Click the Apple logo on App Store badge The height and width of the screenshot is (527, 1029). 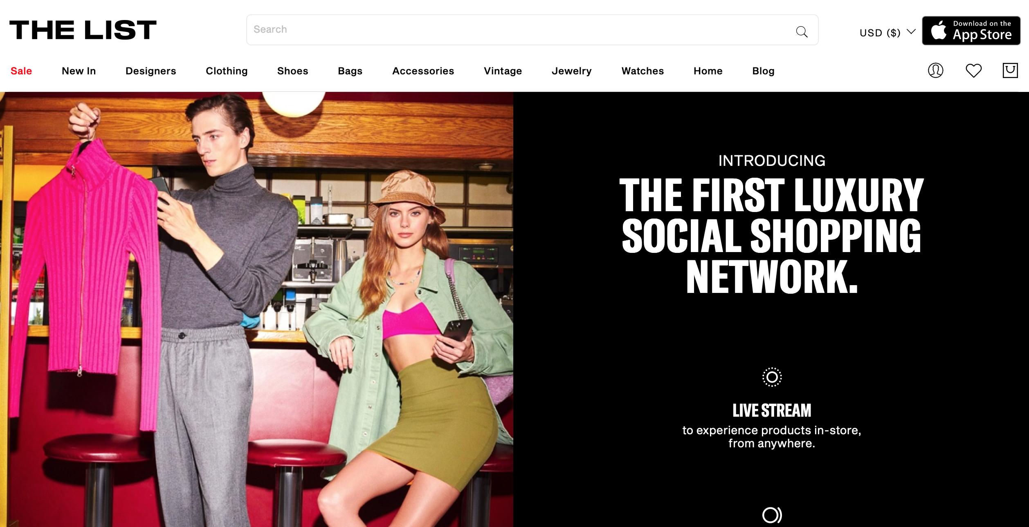(939, 30)
